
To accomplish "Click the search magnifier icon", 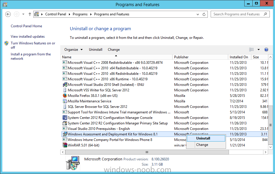I will tap(265, 14).
